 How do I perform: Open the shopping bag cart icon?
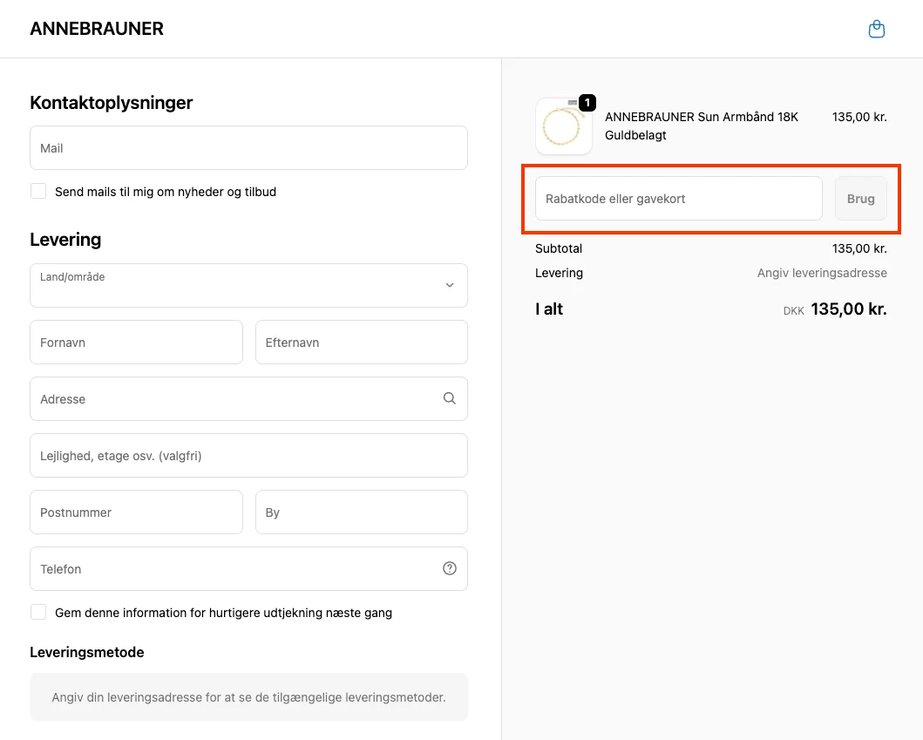point(877,30)
